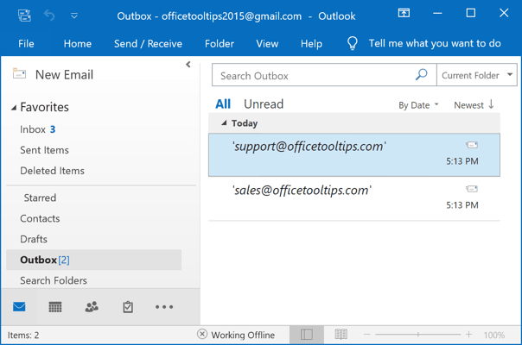Open more navigation options ellipsis

pos(164,307)
